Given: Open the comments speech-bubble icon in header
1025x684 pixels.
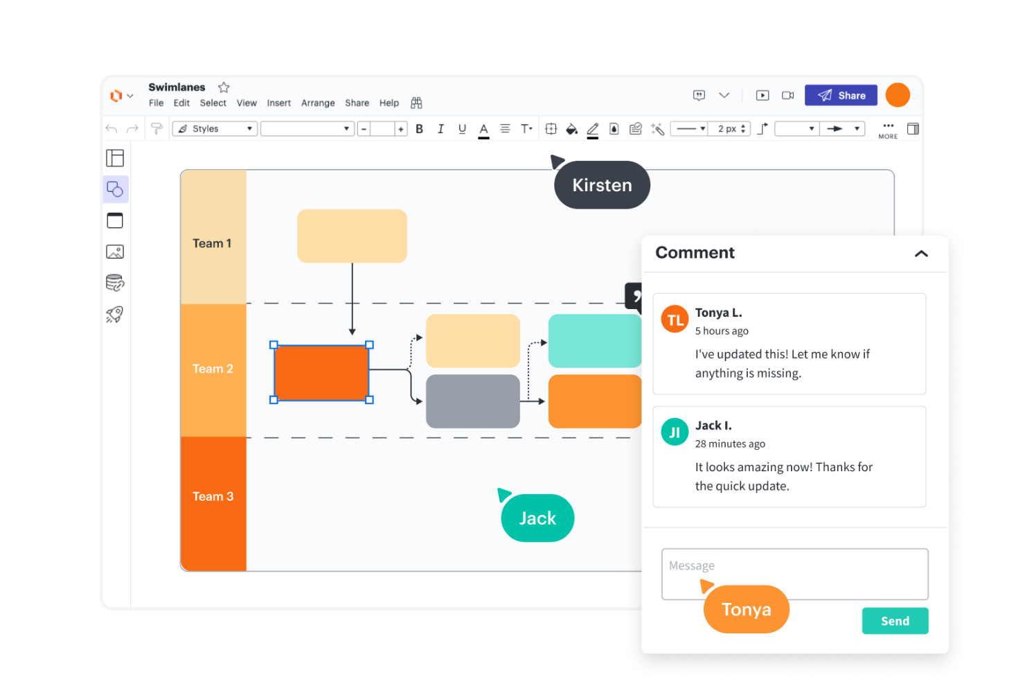Looking at the screenshot, I should (699, 96).
